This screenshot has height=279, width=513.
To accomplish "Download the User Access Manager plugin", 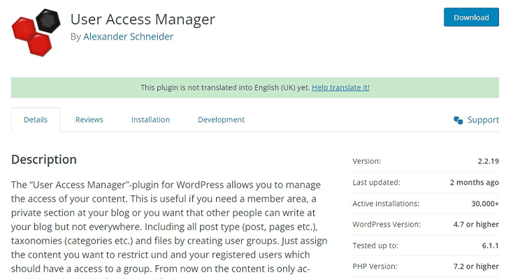I will (x=471, y=17).
